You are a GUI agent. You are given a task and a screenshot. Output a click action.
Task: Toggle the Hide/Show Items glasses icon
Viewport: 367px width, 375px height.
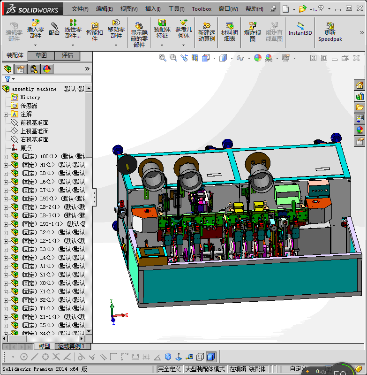pos(240,58)
